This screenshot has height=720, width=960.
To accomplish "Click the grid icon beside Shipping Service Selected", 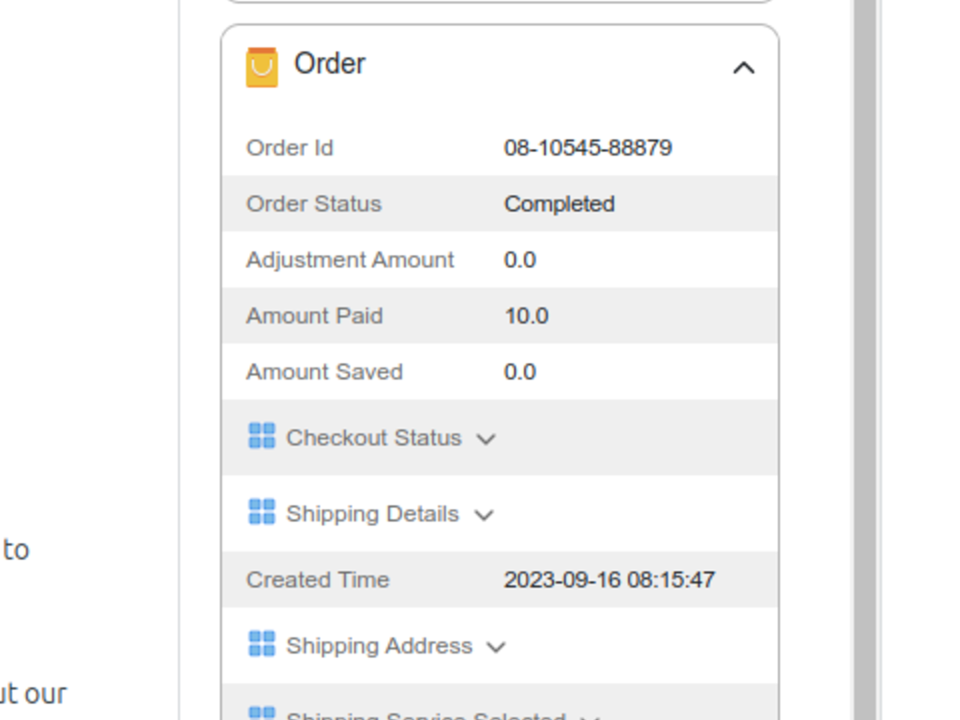I will tap(262, 714).
